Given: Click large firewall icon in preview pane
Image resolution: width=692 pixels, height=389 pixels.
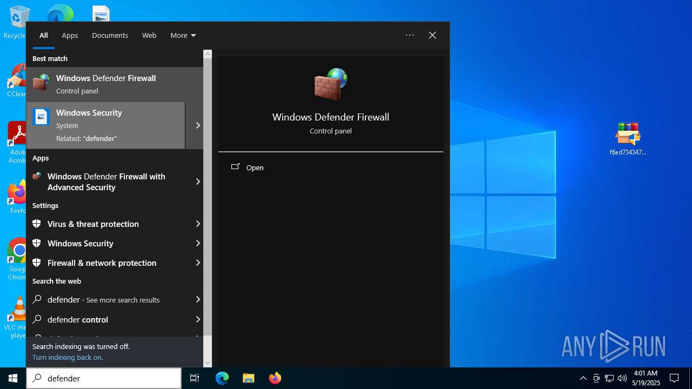Looking at the screenshot, I should 330,84.
